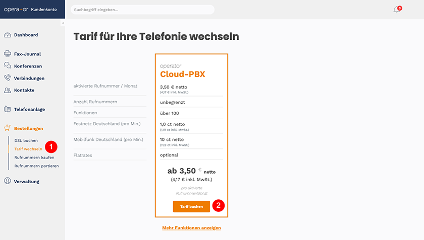Click the Verbindungen phone handset icon
The image size is (424, 240).
[x=8, y=77]
